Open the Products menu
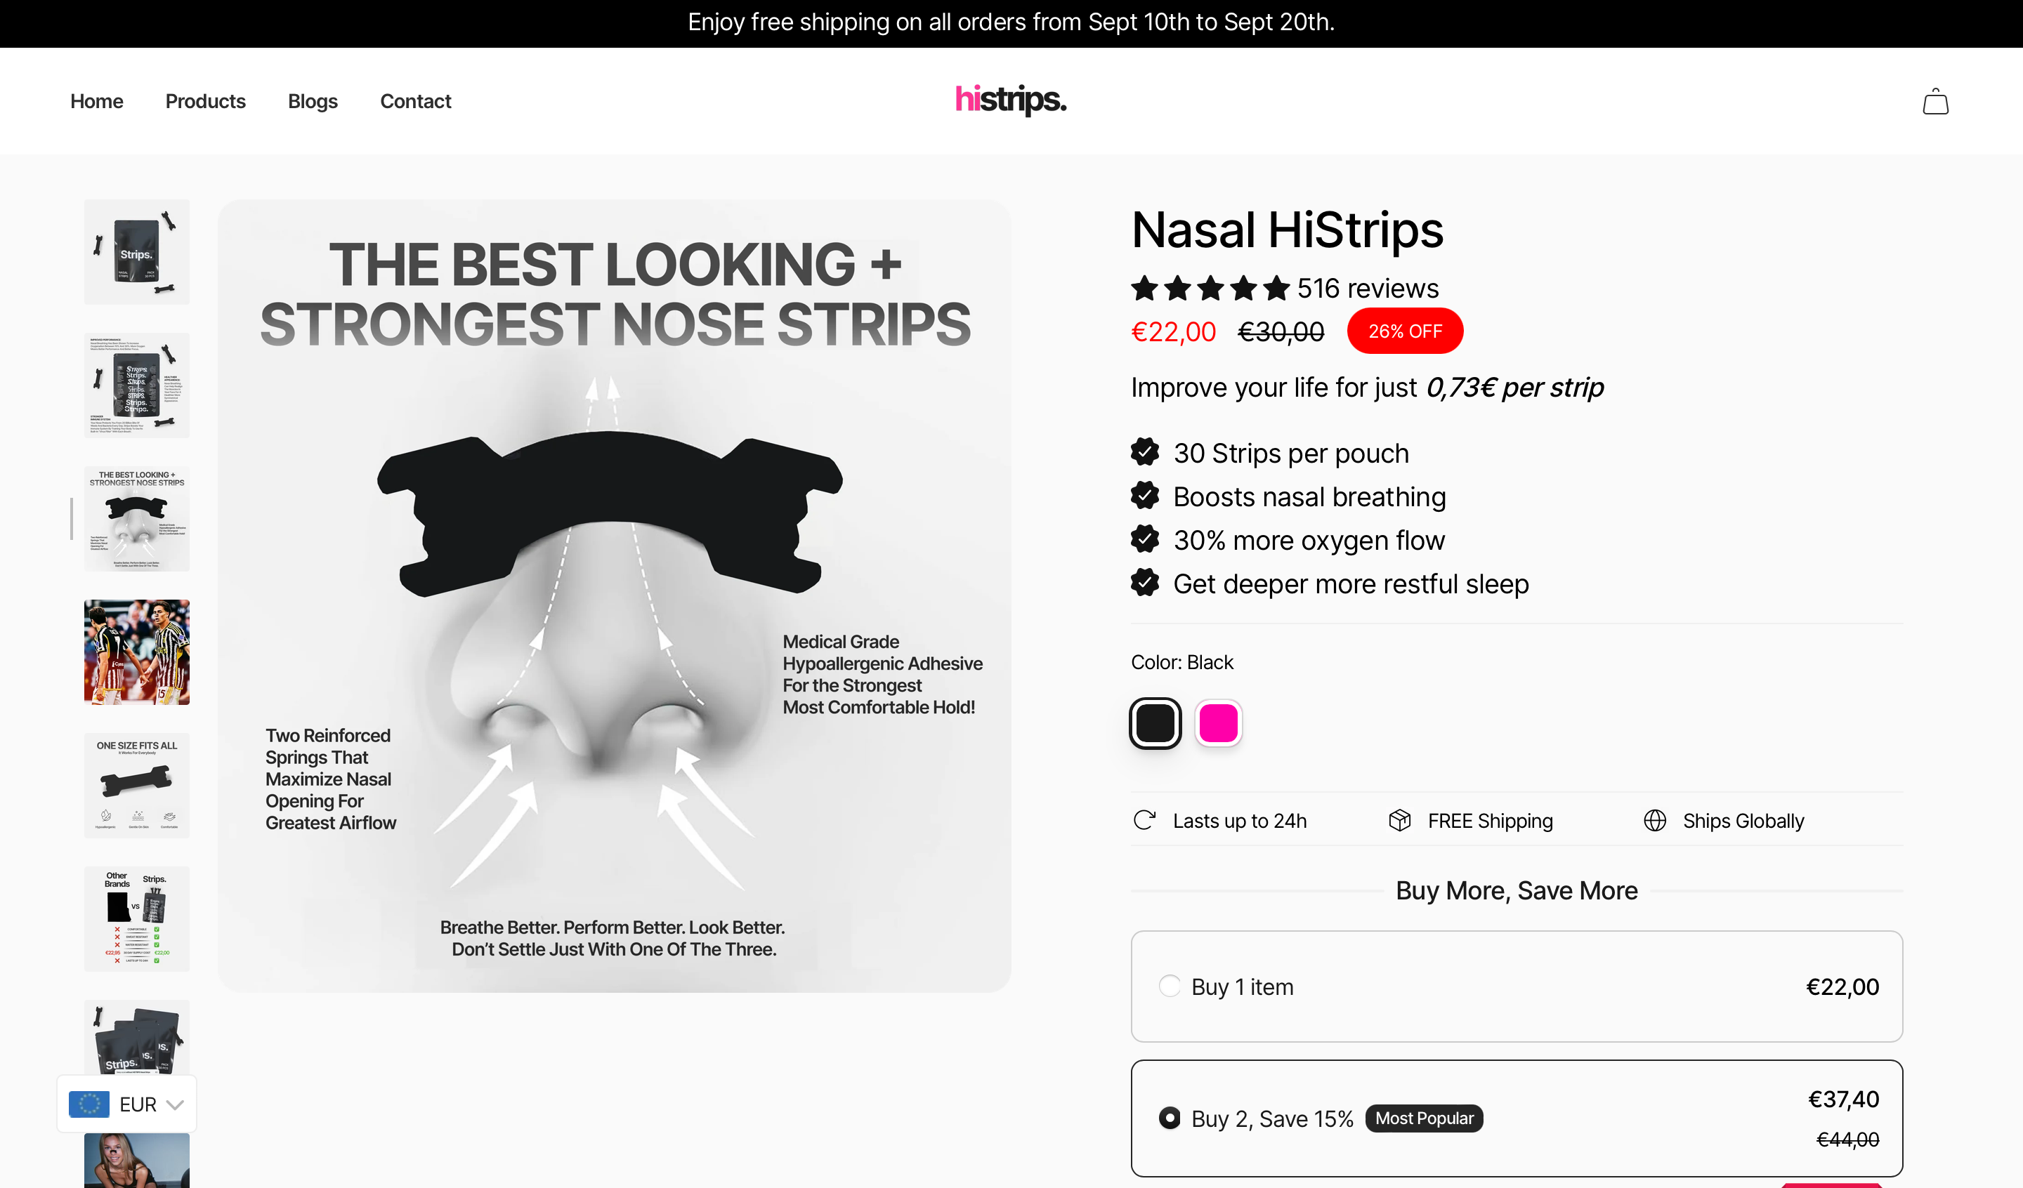 [x=206, y=101]
